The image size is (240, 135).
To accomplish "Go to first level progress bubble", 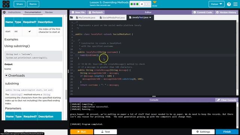I will (x=132, y=4).
